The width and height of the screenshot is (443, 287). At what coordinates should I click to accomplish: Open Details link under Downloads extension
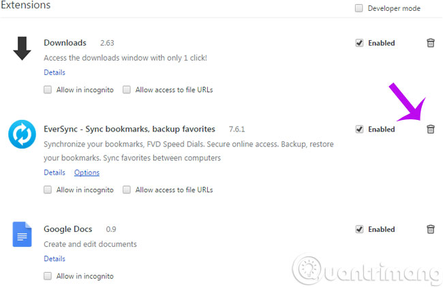(x=55, y=72)
